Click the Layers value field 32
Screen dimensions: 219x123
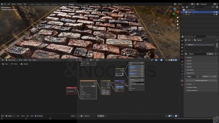209,77
